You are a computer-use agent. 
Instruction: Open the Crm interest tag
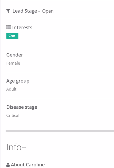[x=12, y=36]
